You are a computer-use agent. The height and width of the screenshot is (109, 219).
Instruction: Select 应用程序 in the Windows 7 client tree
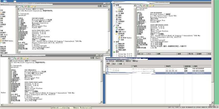(121, 22)
